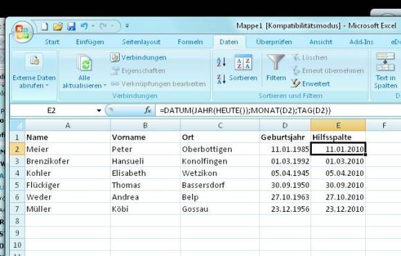Screen dimensions: 401x256
Task: Select the cell with 27.10.1963
Action: point(285,197)
